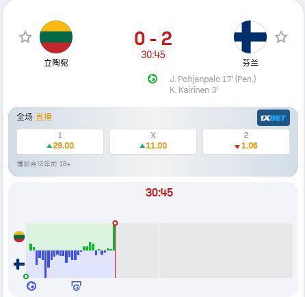Favorite Lithuania with the left star

click(25, 37)
